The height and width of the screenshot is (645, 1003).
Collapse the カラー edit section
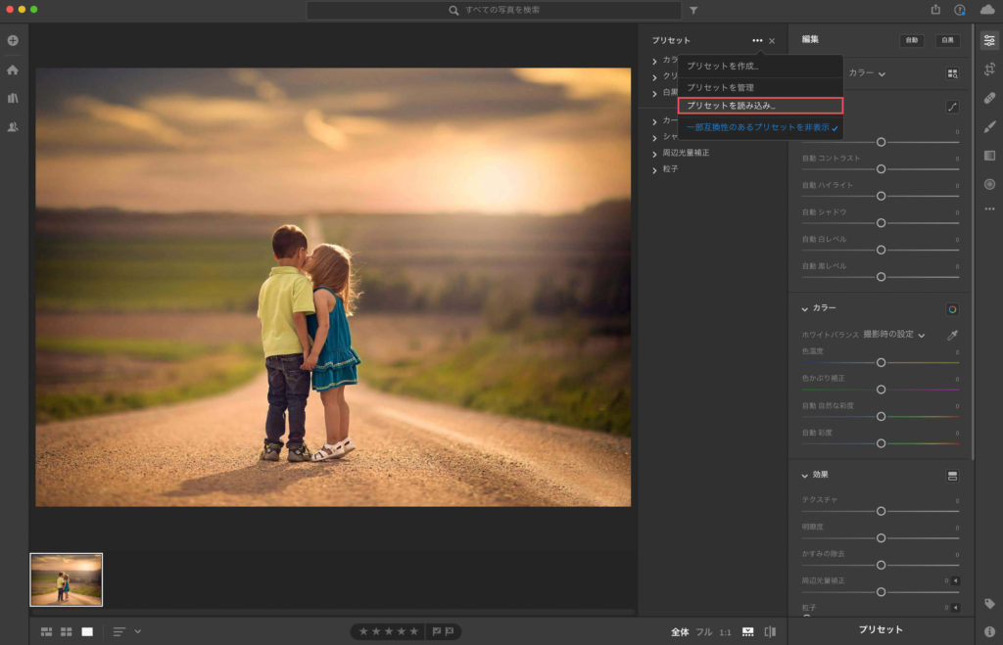(805, 308)
